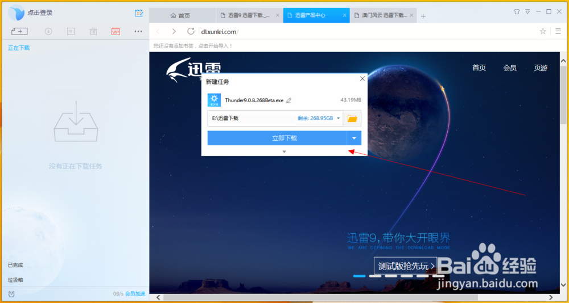Click the 43.19MB file size text
The height and width of the screenshot is (303, 569).
point(351,100)
